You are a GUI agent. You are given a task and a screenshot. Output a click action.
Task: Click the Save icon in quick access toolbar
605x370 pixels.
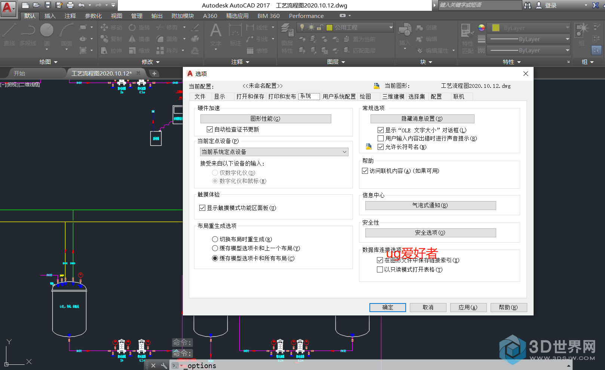click(48, 5)
